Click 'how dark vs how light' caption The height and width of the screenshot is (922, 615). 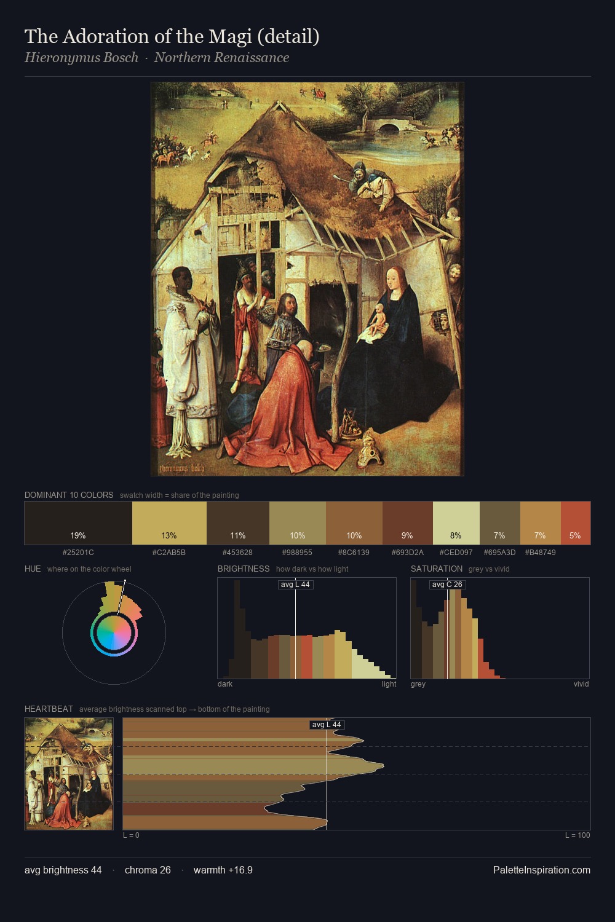click(x=312, y=569)
